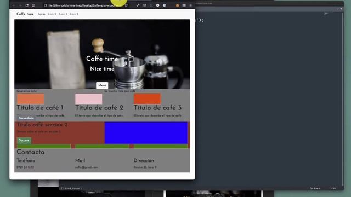This screenshot has width=351, height=197.
Task: Reload the Coffee project page
Action: tap(27, 5)
